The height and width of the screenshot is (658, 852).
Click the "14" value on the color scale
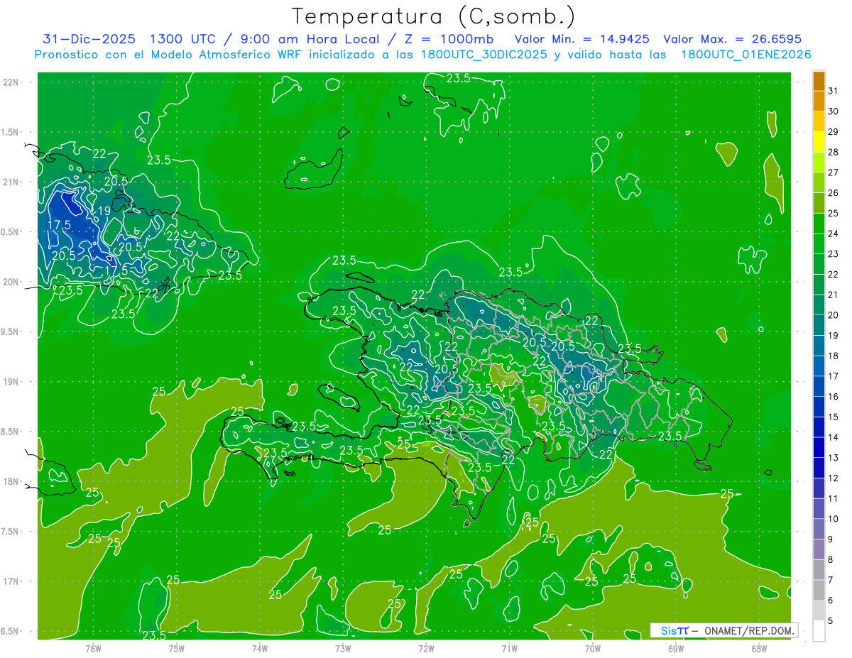833,437
